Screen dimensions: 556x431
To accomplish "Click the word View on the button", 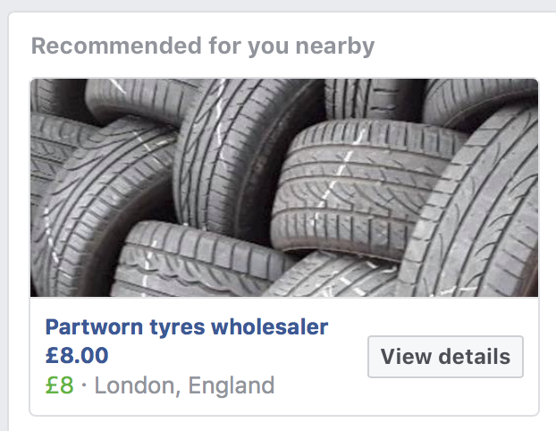I will (x=406, y=357).
